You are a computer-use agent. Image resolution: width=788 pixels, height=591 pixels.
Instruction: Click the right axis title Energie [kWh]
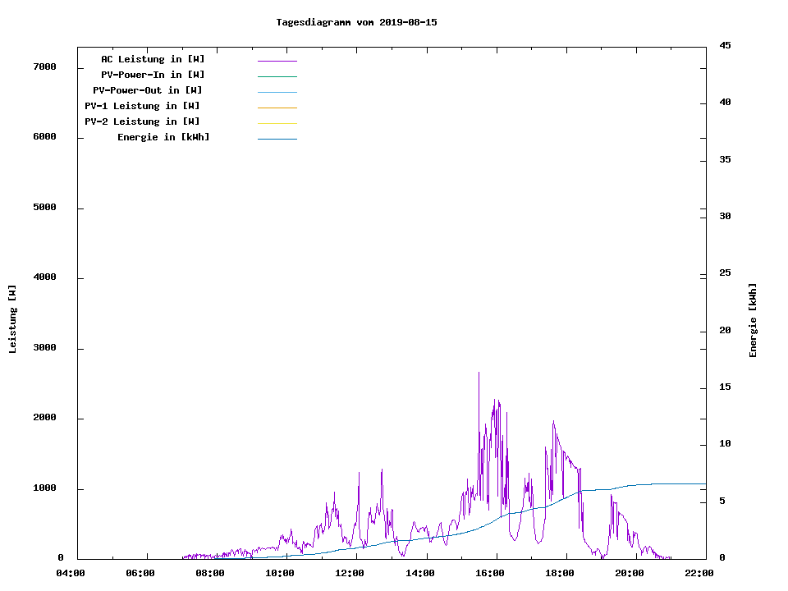754,320
